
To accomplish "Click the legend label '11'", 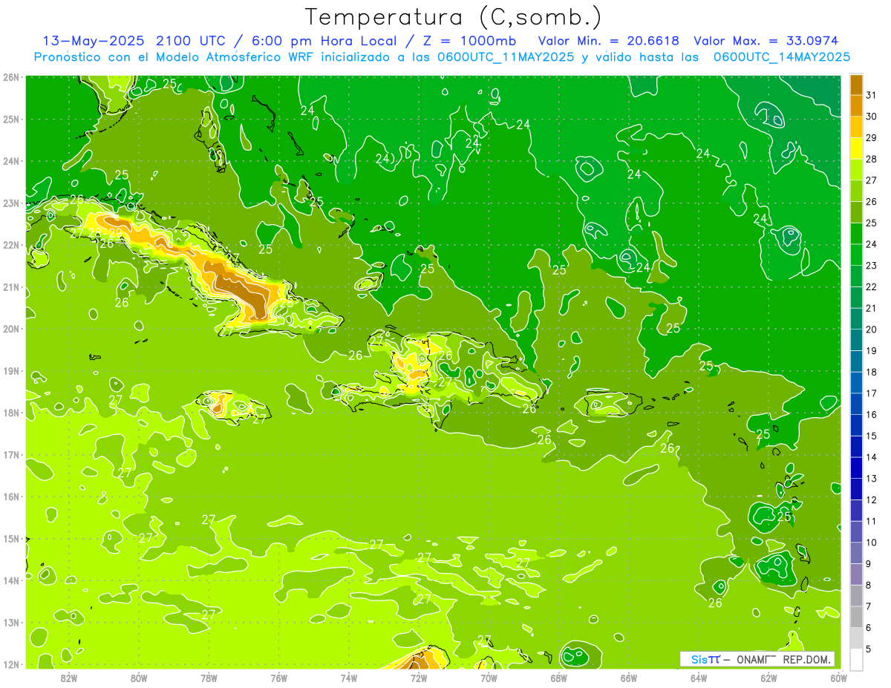I will (871, 521).
